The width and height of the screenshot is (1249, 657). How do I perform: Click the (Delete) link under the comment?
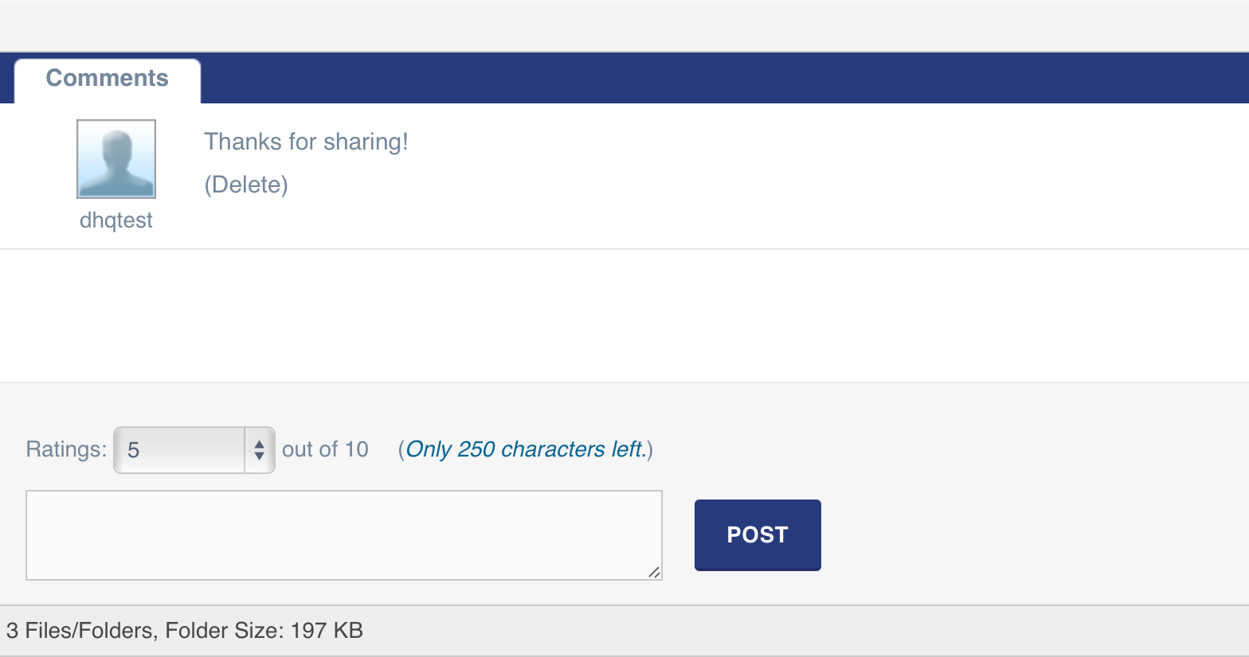246,185
